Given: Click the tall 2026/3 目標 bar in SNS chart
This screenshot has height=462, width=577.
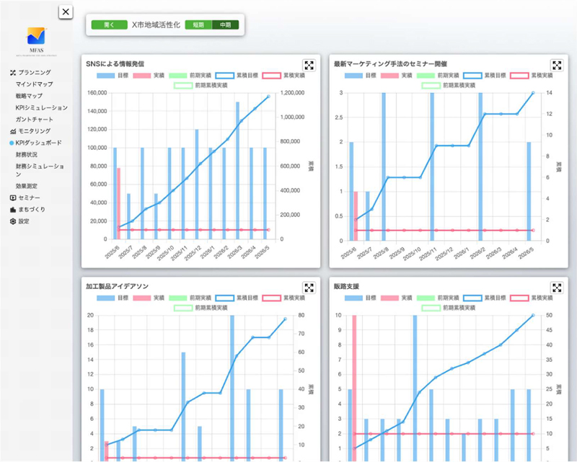Looking at the screenshot, I should (x=238, y=170).
